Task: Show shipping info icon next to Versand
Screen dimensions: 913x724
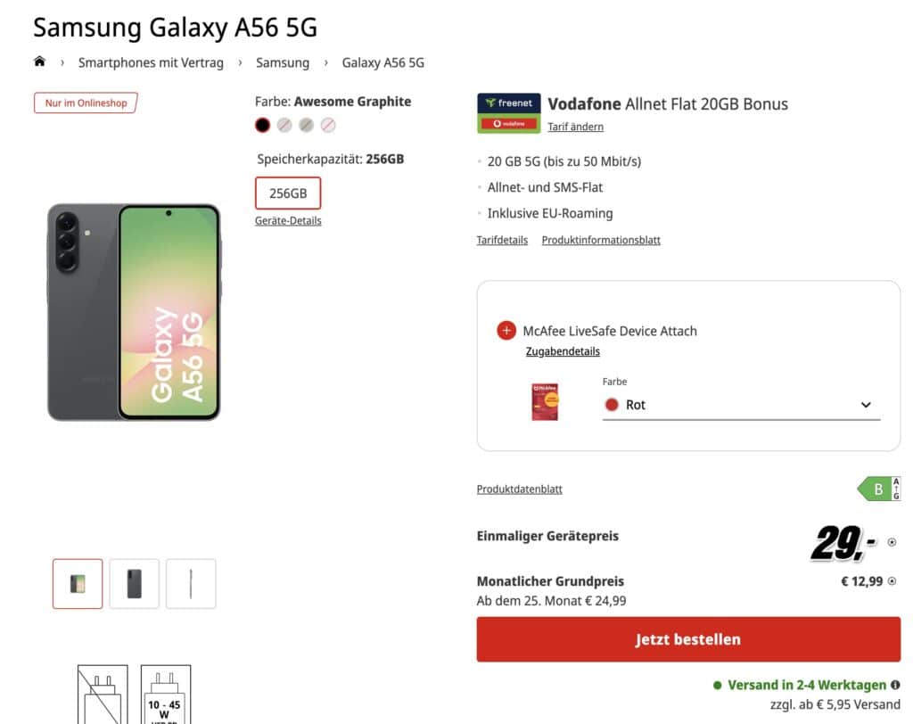Action: pyautogui.click(x=895, y=685)
